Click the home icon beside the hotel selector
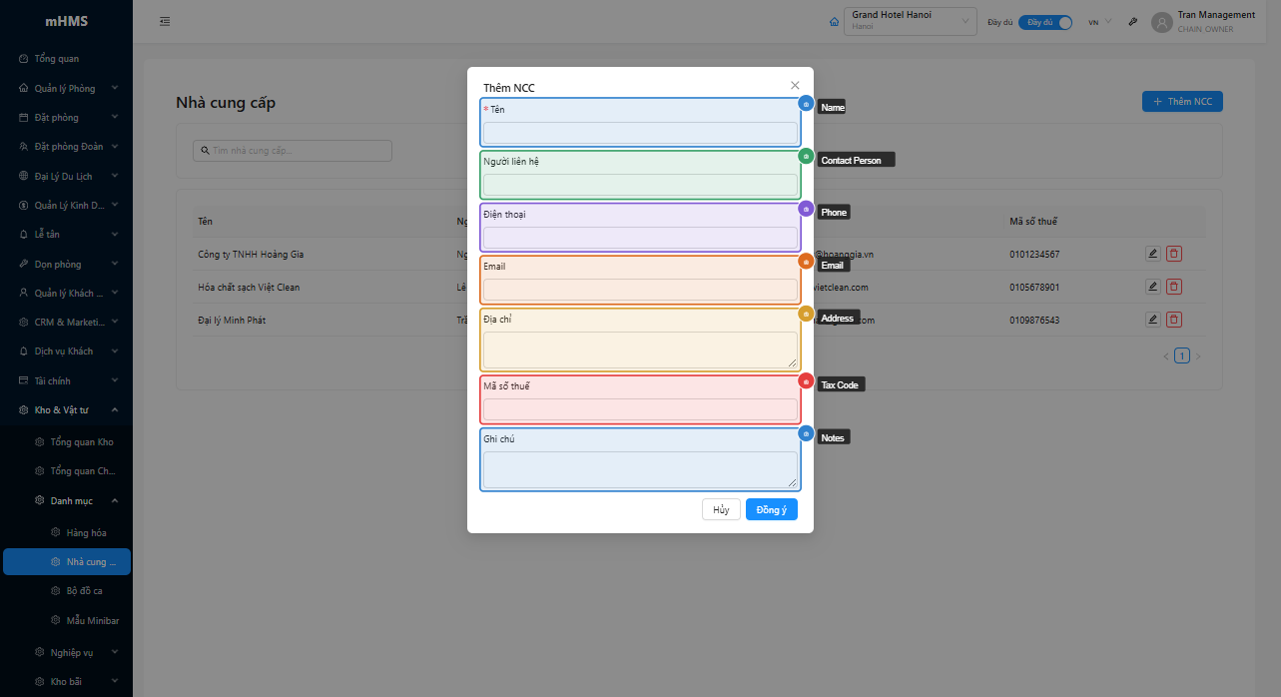Image resolution: width=1281 pixels, height=697 pixels. click(835, 22)
